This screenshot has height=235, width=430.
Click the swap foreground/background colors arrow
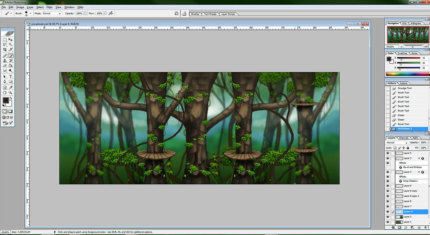(x=11, y=98)
